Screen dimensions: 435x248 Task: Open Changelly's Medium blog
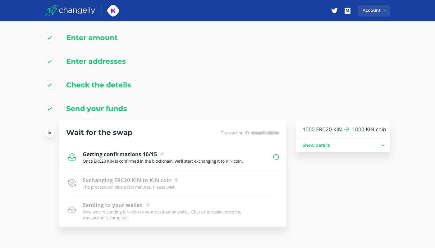tap(347, 10)
